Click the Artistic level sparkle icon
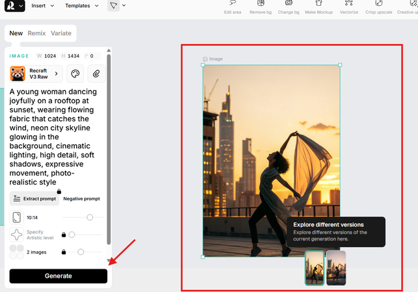Image resolution: width=418 pixels, height=292 pixels. 16,235
